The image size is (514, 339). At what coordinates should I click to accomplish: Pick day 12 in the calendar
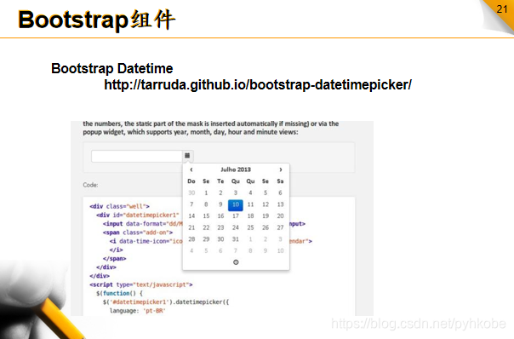(266, 204)
